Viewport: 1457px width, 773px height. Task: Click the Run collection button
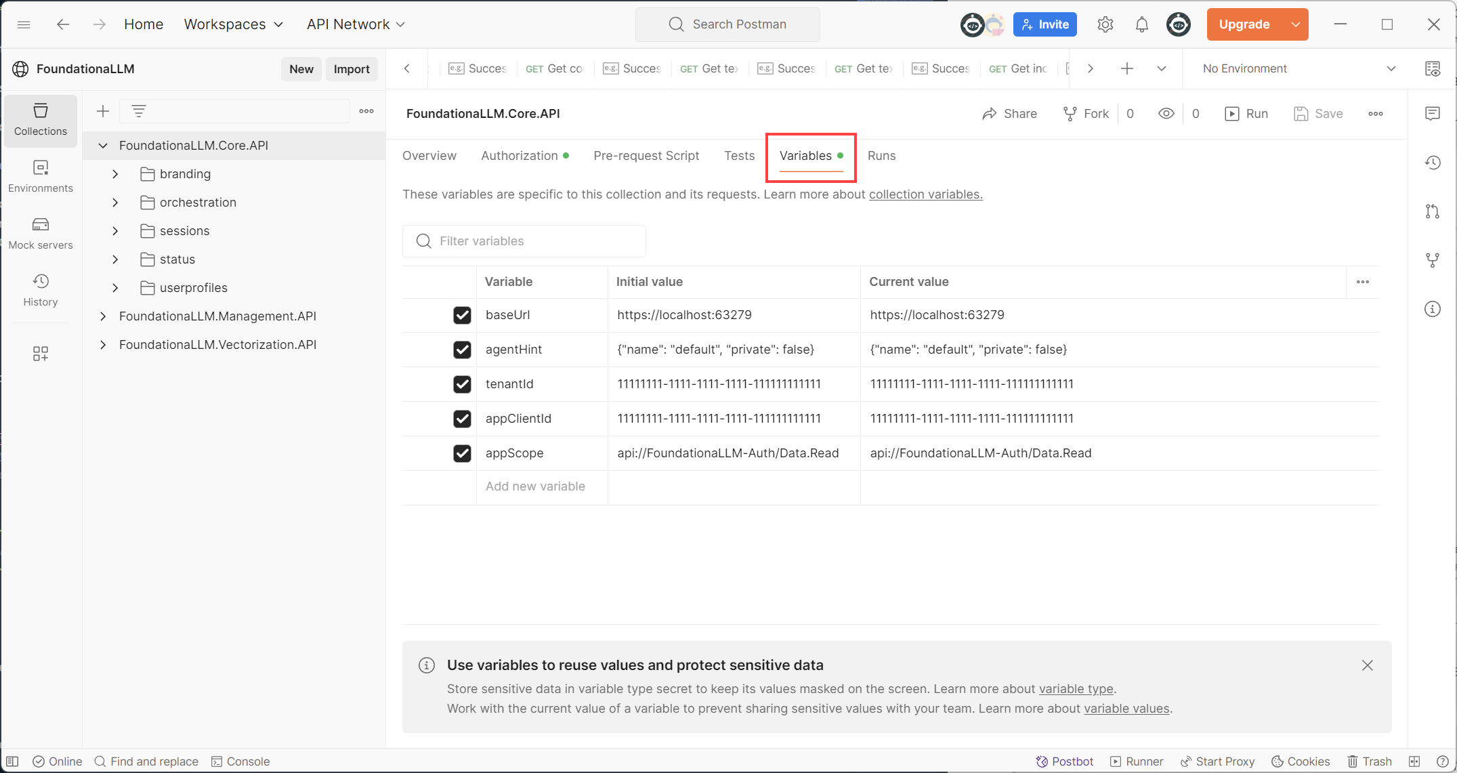1246,114
